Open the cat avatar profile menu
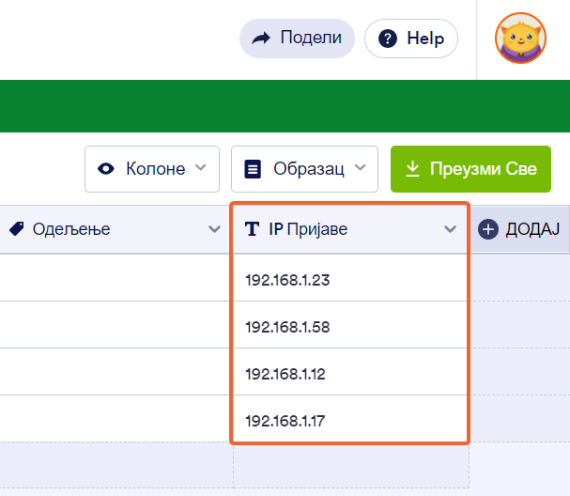Viewport: 570px width, 496px height. click(520, 39)
